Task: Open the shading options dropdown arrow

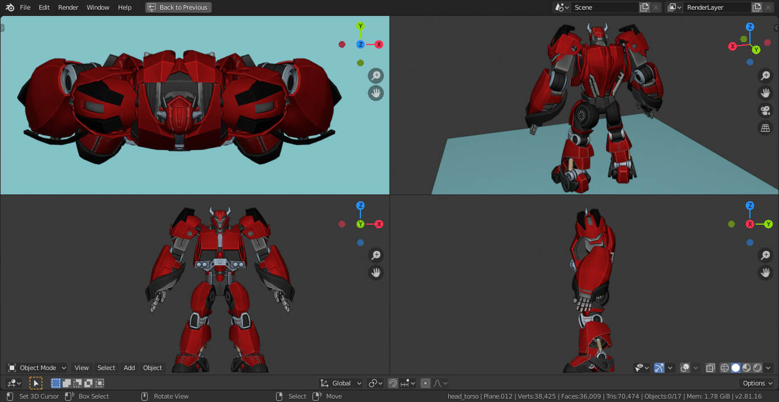Action: (x=769, y=368)
